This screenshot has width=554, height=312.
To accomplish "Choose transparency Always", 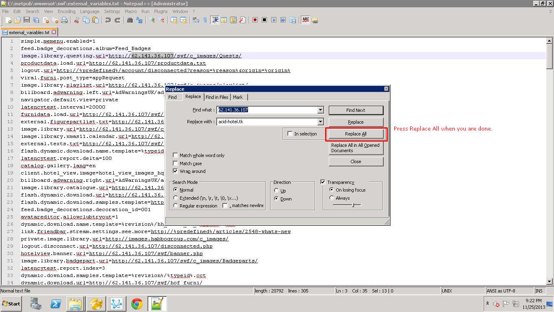I will click(x=332, y=198).
